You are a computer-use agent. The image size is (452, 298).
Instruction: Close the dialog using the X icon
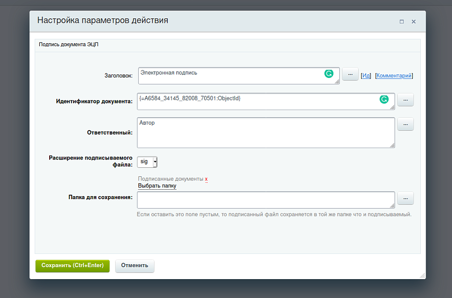pos(413,21)
